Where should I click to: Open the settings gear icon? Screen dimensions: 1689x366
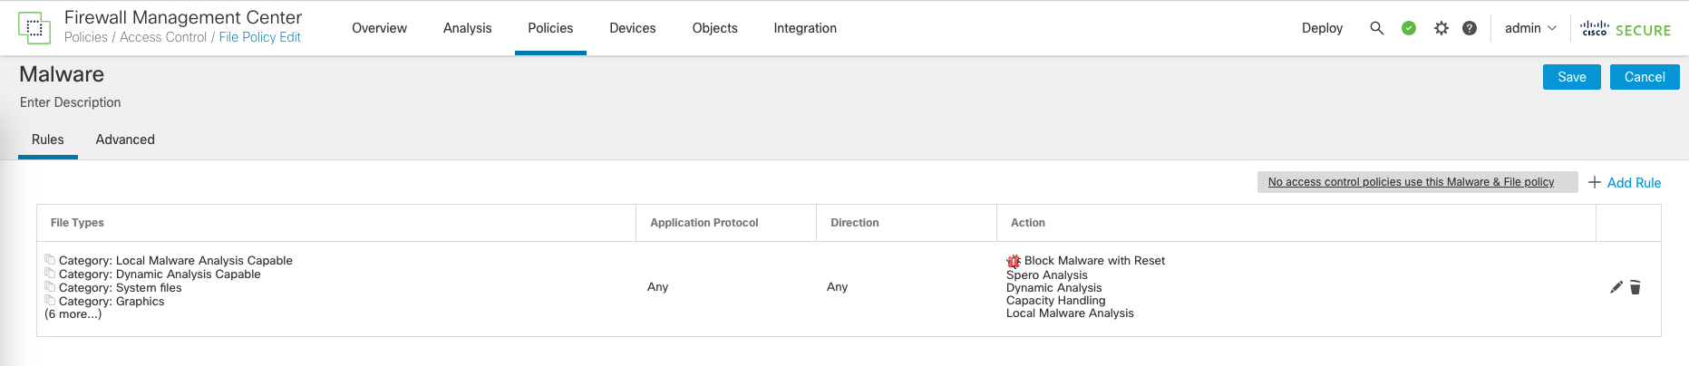point(1441,28)
